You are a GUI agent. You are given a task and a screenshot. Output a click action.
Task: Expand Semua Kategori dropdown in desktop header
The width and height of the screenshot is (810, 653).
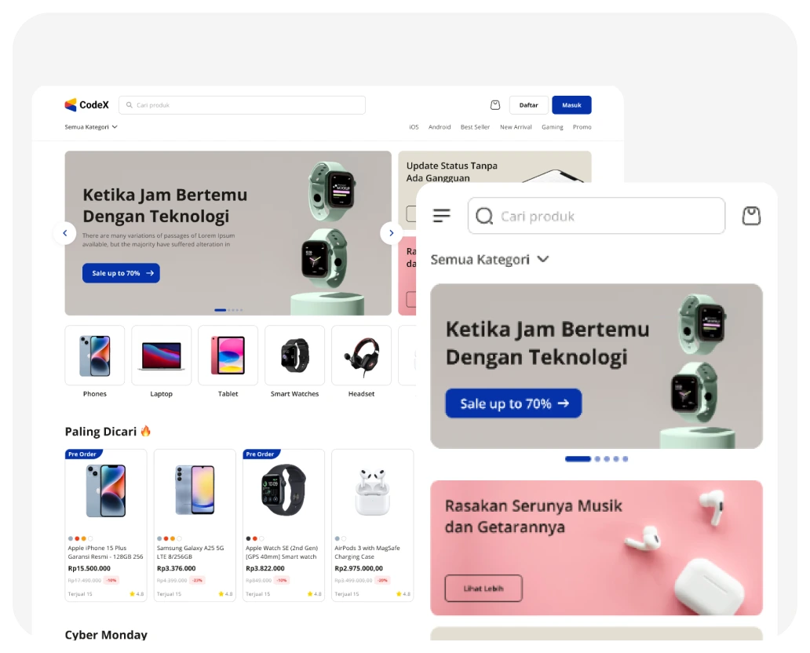point(91,126)
